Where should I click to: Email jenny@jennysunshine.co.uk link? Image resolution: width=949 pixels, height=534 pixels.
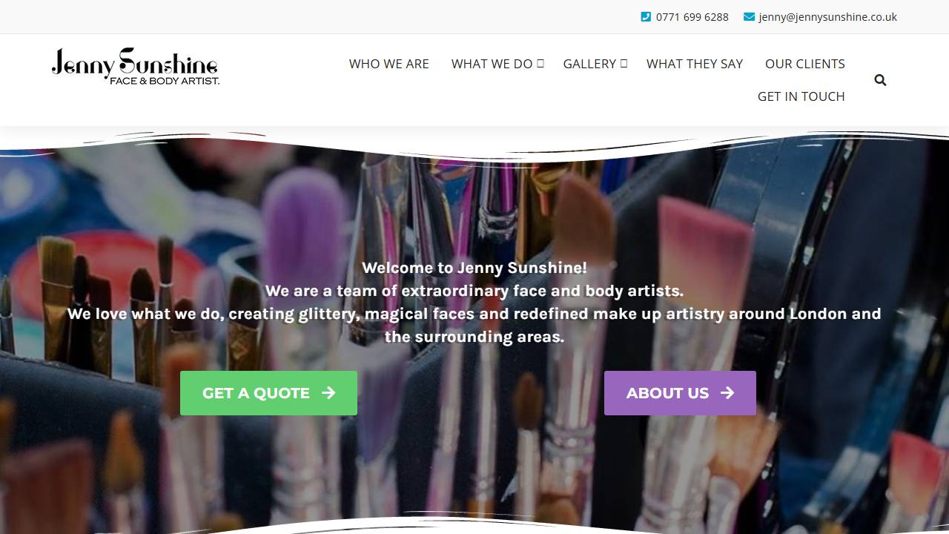coord(827,16)
